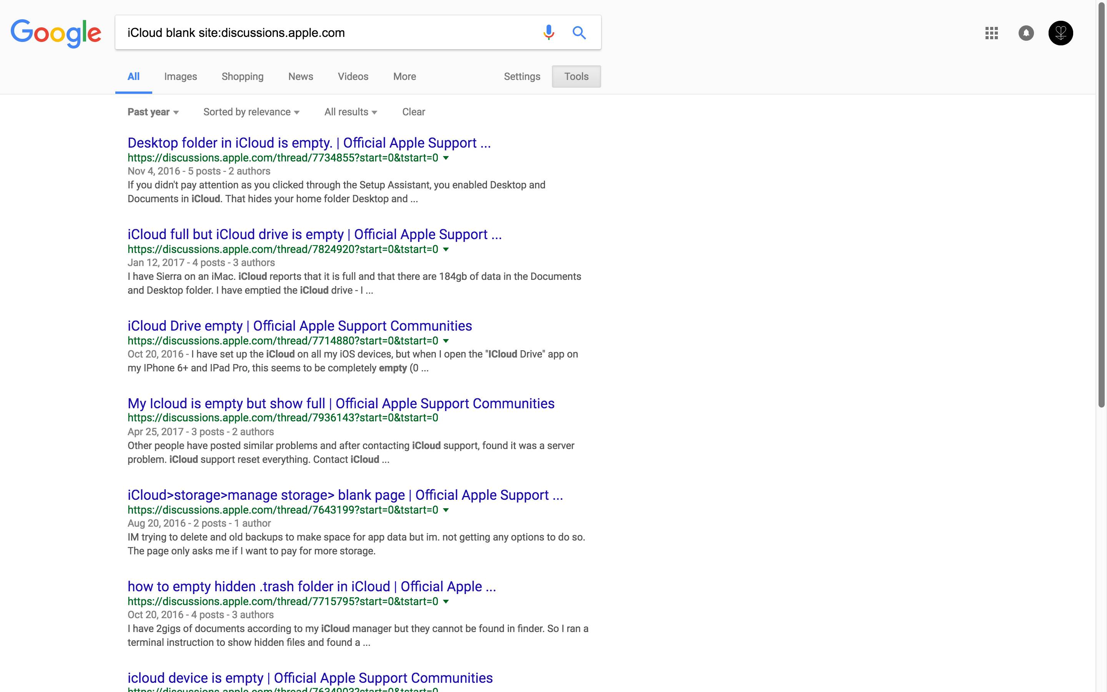The image size is (1107, 692).
Task: Open the Google apps grid
Action: [x=991, y=33]
